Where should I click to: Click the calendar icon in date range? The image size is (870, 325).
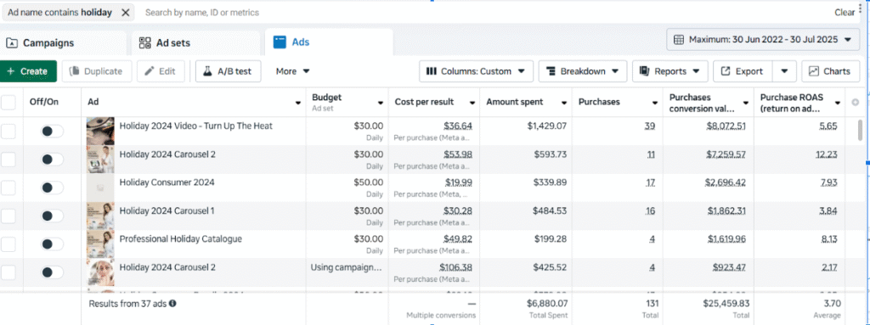678,40
